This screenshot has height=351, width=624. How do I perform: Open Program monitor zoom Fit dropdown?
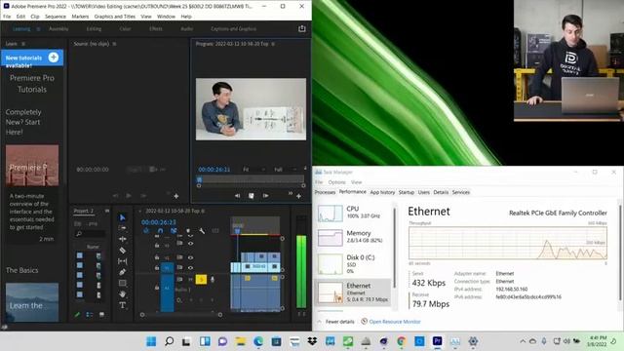click(x=253, y=169)
